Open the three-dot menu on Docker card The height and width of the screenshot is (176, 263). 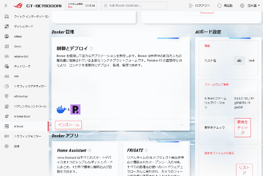tap(181, 125)
